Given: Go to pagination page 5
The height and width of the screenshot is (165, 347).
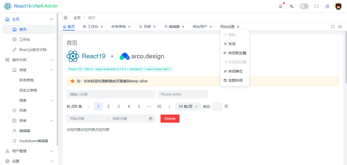Looking at the screenshot, I should (139, 106).
